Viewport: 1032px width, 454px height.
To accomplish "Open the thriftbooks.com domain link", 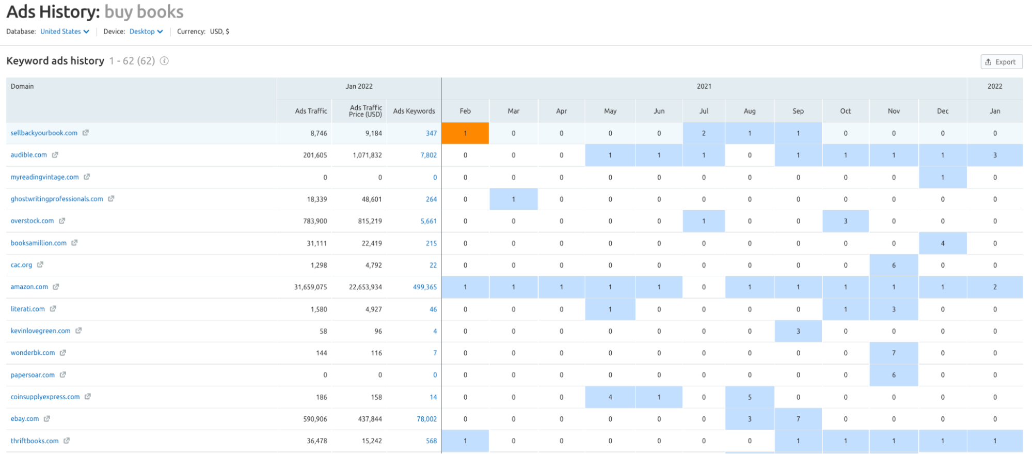I will (x=35, y=441).
